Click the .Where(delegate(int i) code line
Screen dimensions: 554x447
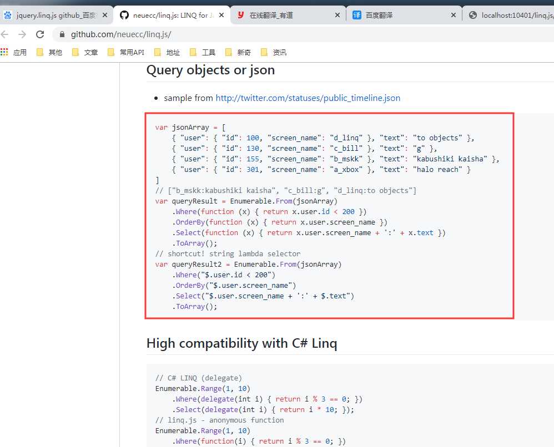click(x=268, y=399)
